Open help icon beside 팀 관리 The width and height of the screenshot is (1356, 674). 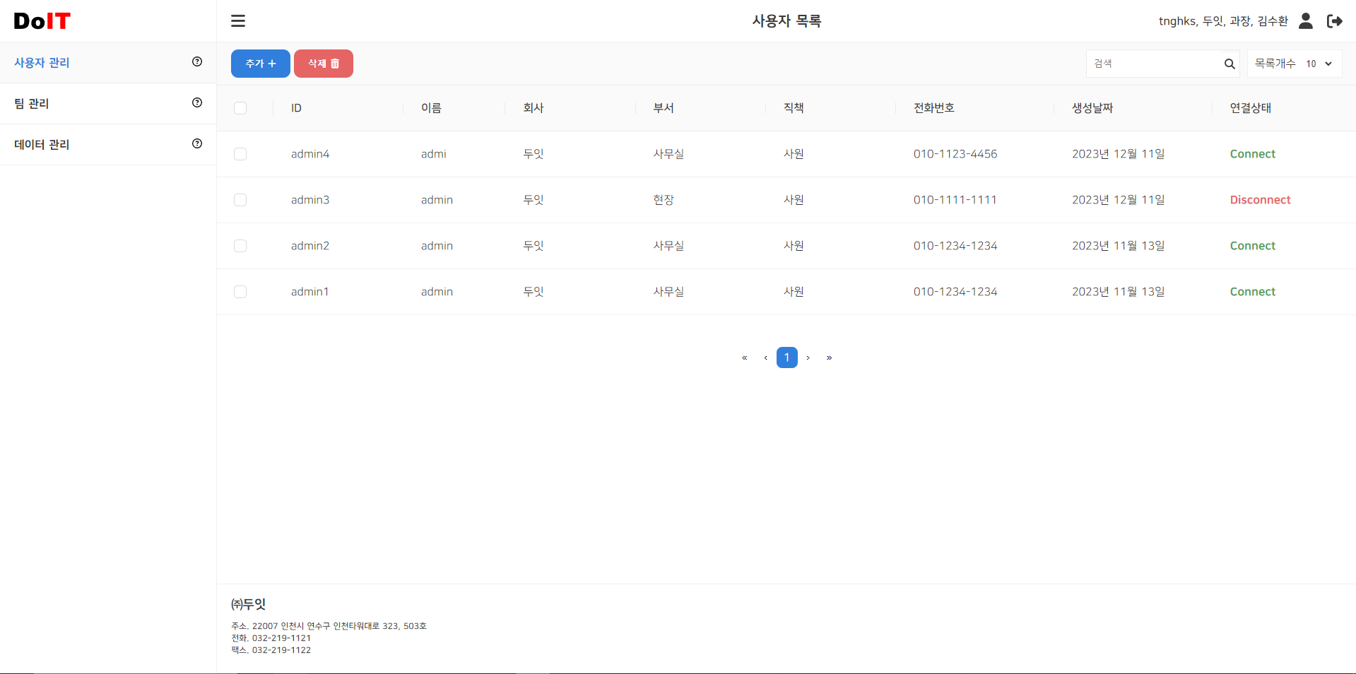click(197, 102)
